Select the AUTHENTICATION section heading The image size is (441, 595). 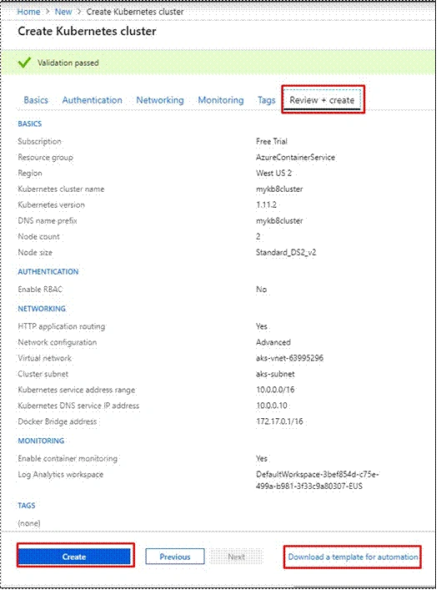(x=48, y=272)
